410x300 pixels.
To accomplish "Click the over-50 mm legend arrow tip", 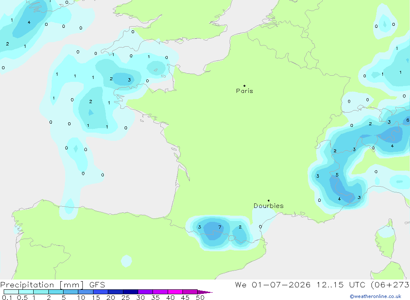I will click(205, 292).
